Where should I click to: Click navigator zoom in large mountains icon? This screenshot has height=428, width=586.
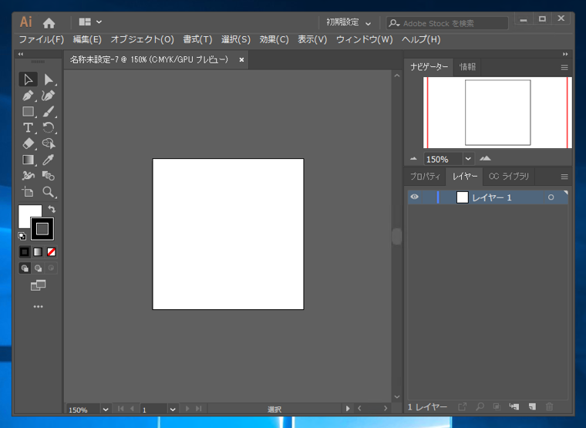(485, 159)
